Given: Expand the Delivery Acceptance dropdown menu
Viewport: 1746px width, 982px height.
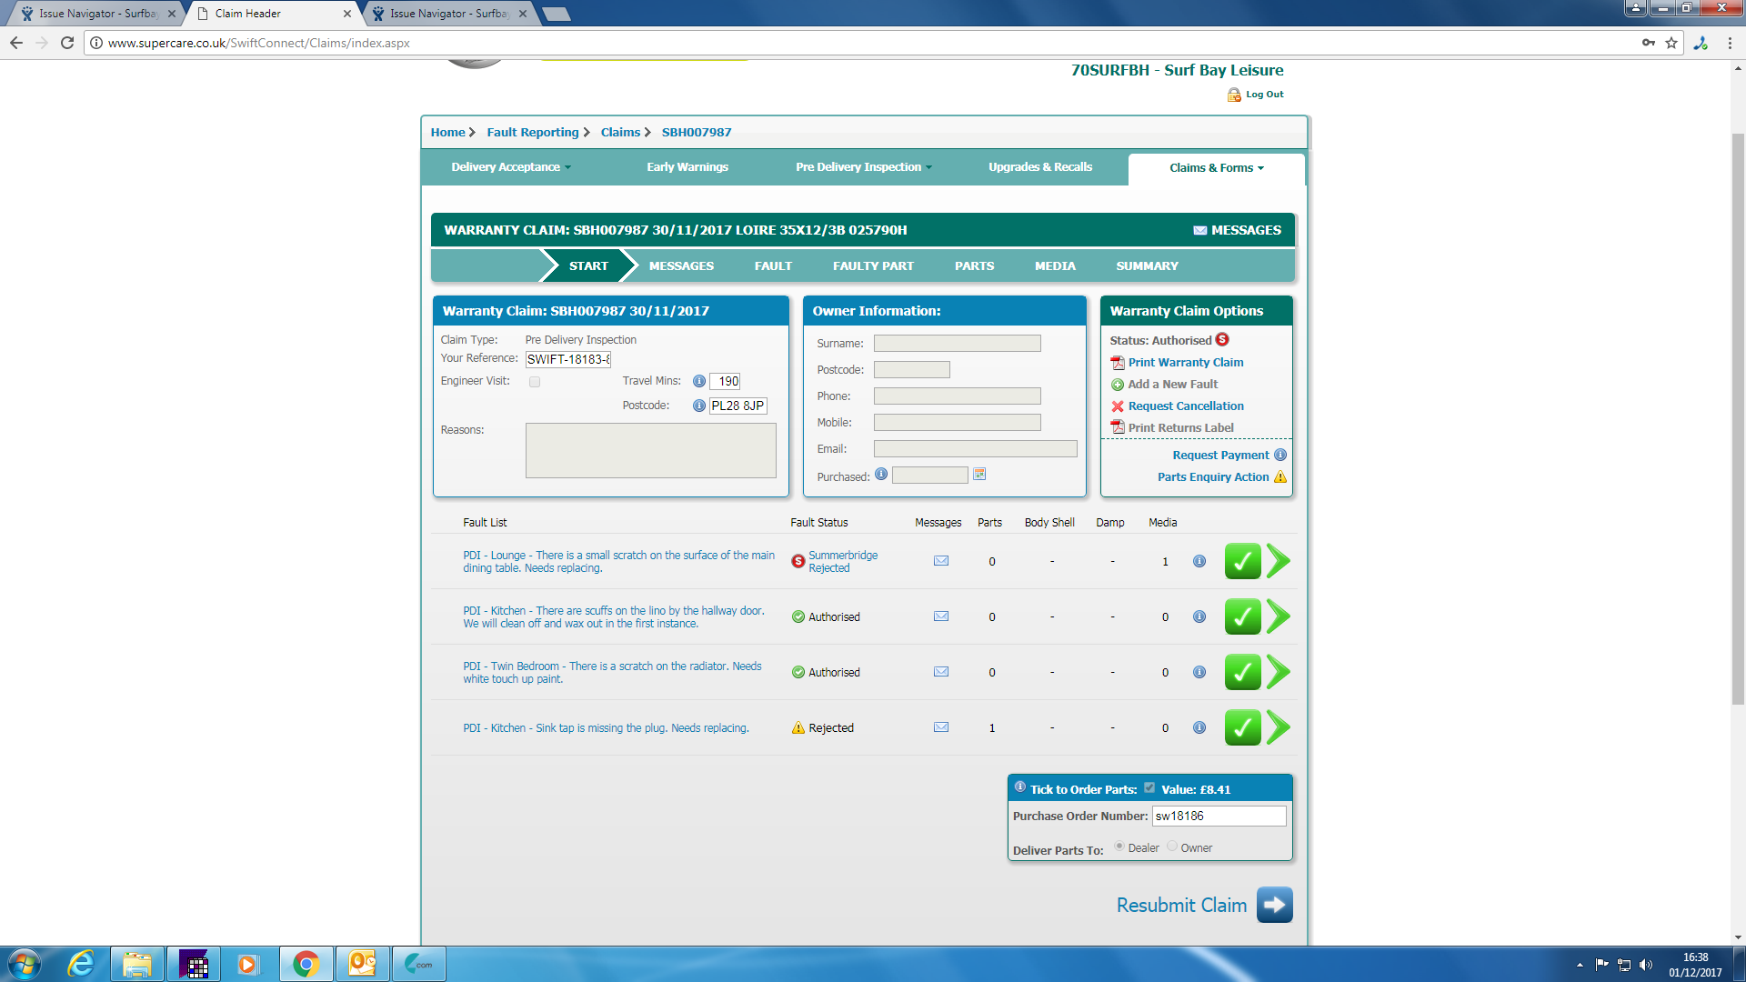Looking at the screenshot, I should 511,167.
